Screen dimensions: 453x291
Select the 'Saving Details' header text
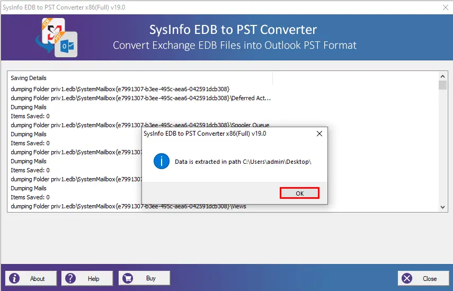click(x=29, y=78)
